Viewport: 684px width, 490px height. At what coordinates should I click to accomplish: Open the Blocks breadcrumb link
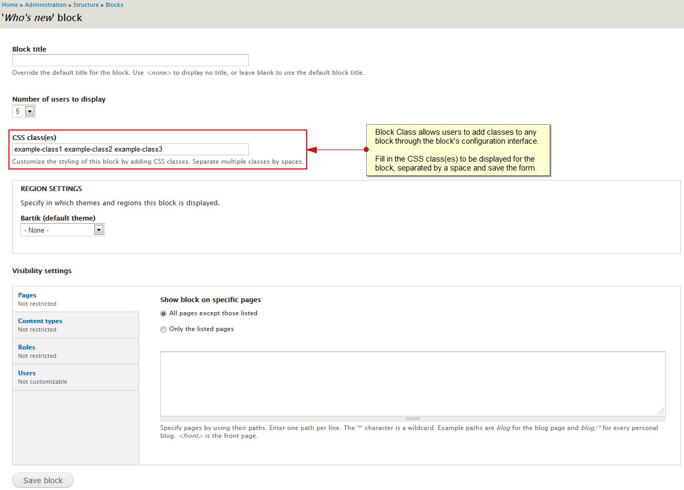pos(114,5)
